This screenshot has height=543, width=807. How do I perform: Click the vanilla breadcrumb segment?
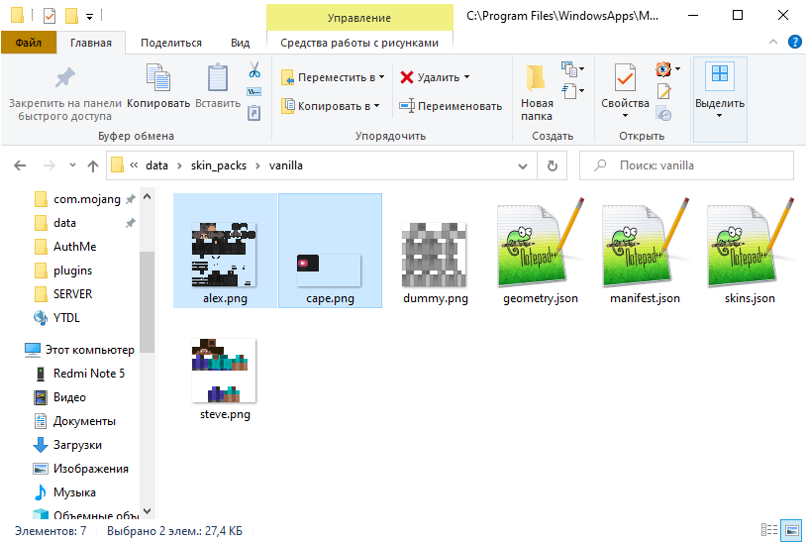click(285, 165)
